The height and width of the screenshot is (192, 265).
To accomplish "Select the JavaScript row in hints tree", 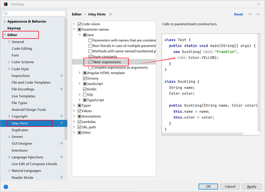I will [x=95, y=84].
